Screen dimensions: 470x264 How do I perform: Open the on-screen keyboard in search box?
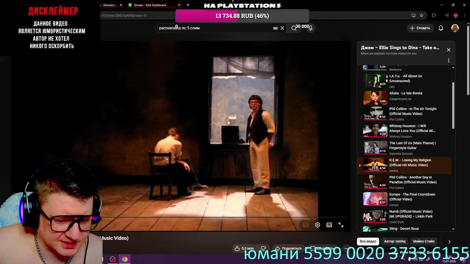[275, 28]
